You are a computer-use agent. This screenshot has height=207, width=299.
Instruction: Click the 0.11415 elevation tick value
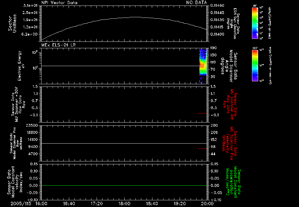tap(217, 27)
